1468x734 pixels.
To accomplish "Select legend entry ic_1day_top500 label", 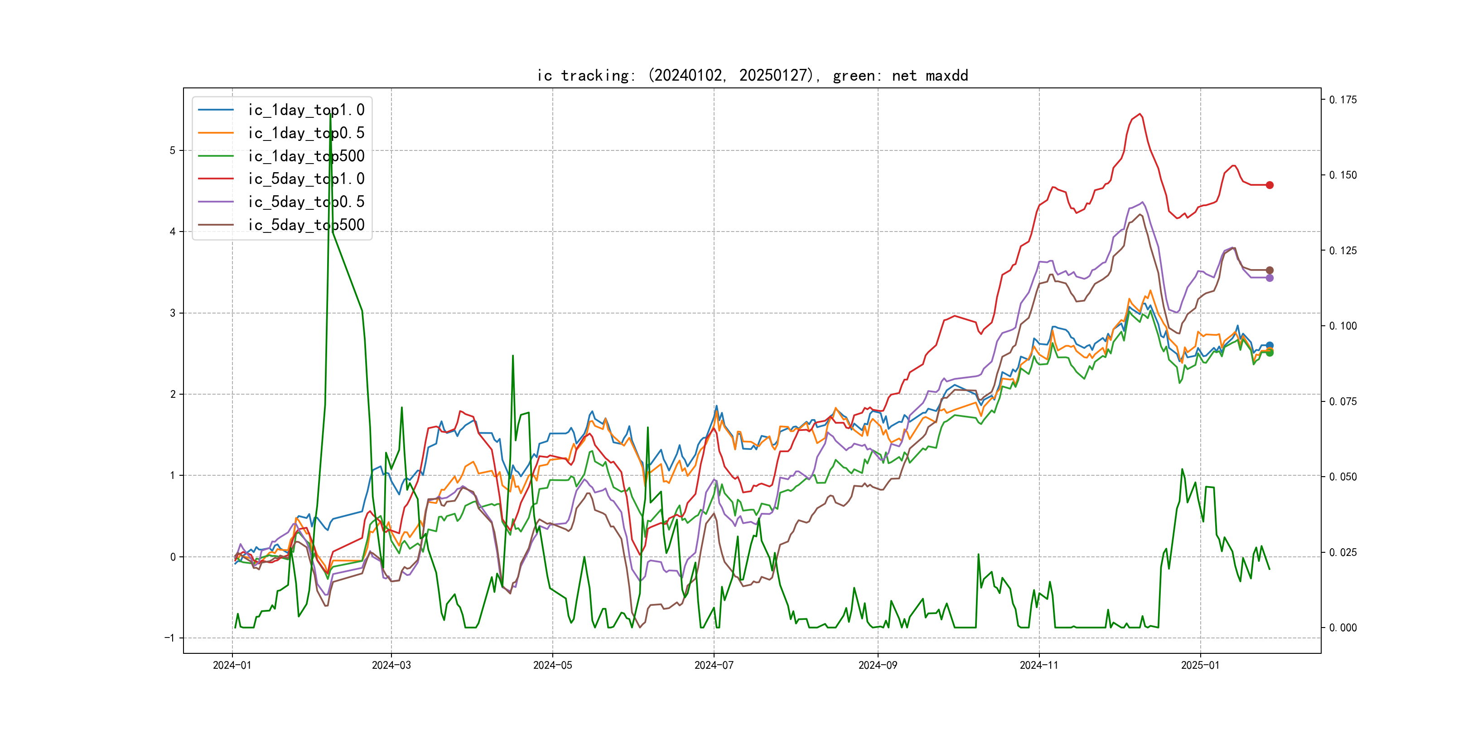I will [x=306, y=156].
